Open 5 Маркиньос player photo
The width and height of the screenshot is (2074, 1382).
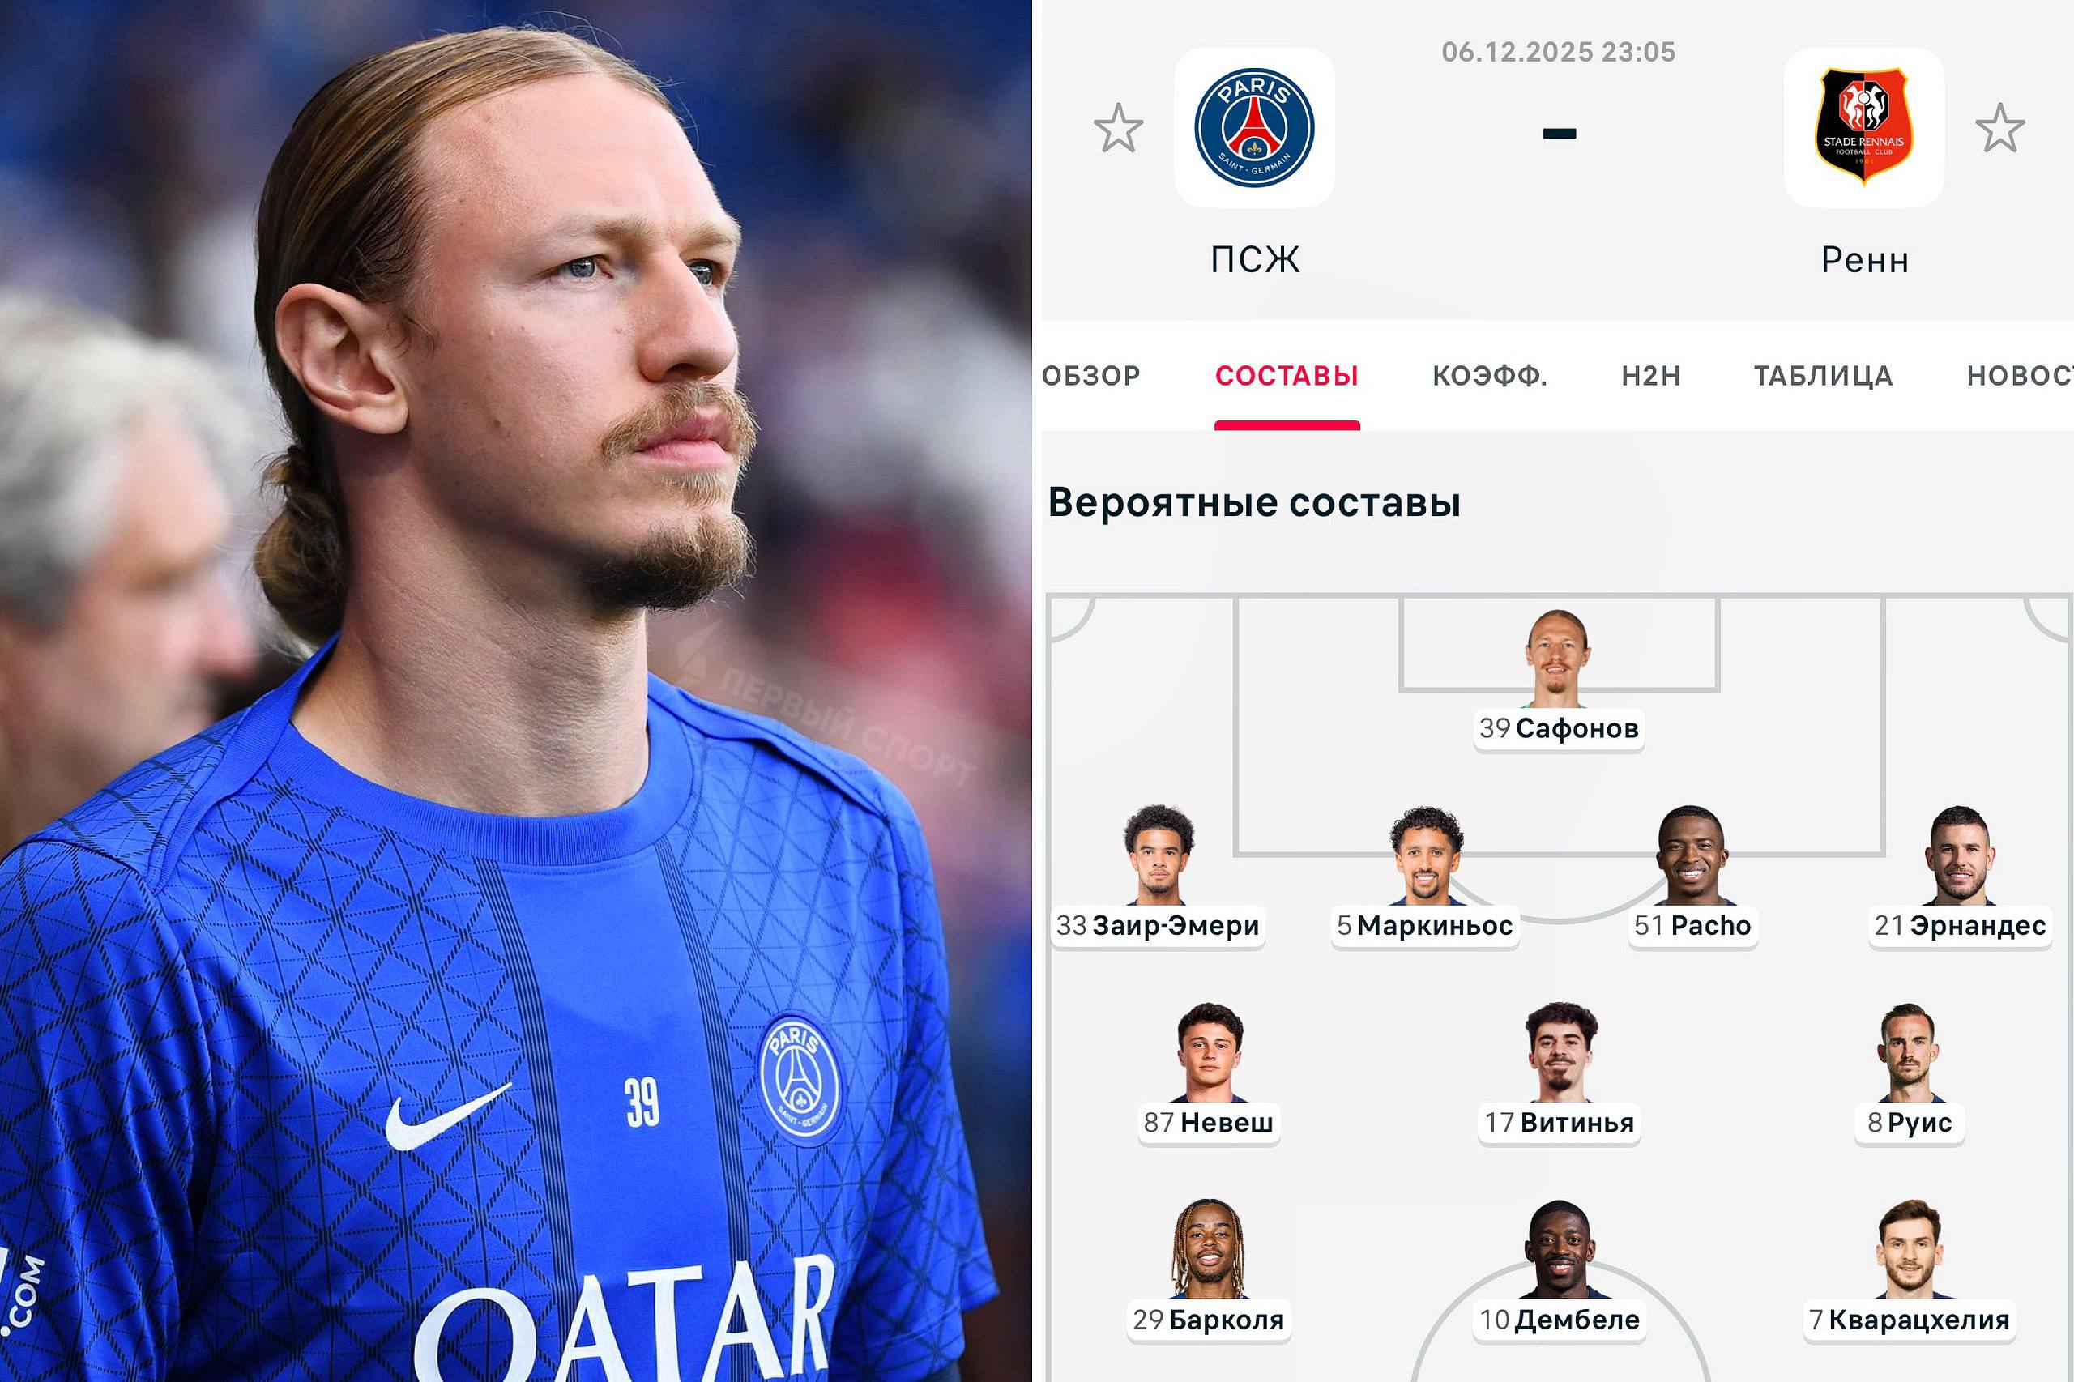pos(1426,855)
